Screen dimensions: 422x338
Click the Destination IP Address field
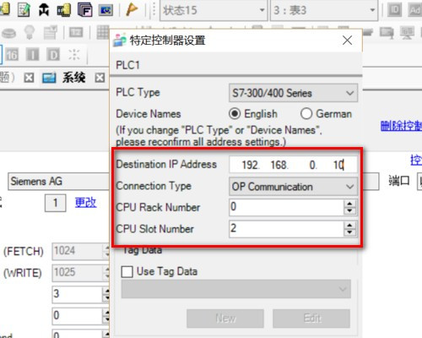[294, 165]
